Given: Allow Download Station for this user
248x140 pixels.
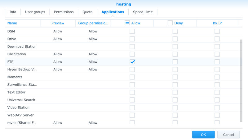Looking at the screenshot, I should click(x=132, y=47).
